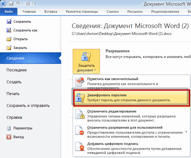Click the Открыть folder icon
This screenshot has width=191, height=158.
9,39
